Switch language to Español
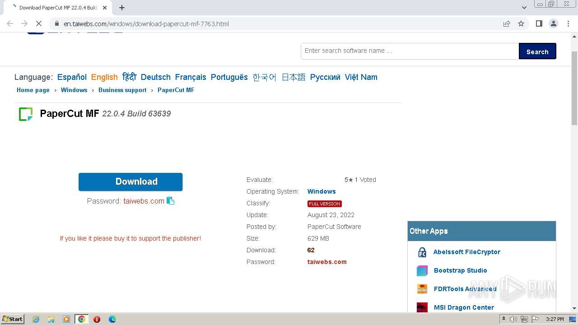Screen dimensions: 578x325 click(72, 77)
